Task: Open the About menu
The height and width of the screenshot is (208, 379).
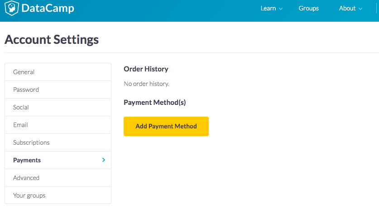Action: coord(347,8)
